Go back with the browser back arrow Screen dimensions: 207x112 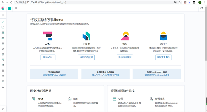3,2
